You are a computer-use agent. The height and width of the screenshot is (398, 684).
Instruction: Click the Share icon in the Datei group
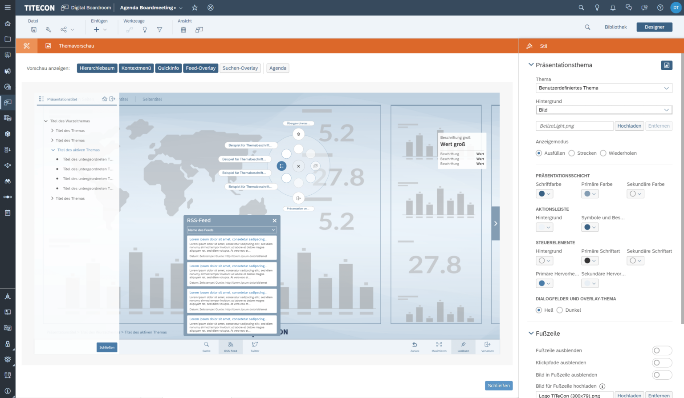click(63, 29)
